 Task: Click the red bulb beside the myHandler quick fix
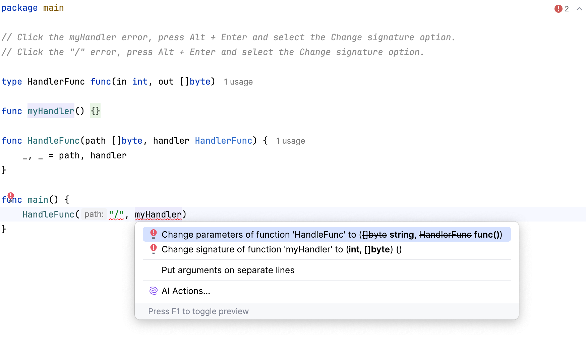point(154,249)
